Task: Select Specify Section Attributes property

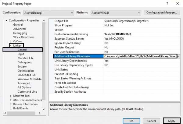Action: coord(70,92)
